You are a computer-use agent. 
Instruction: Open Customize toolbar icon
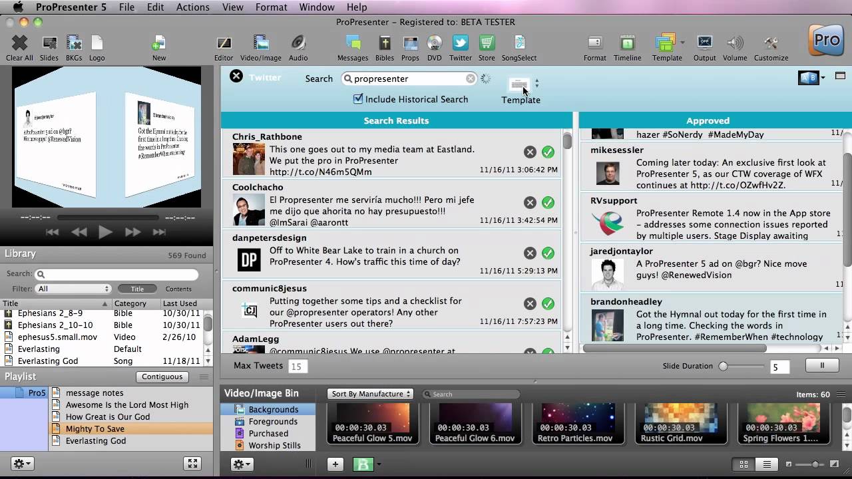(771, 44)
